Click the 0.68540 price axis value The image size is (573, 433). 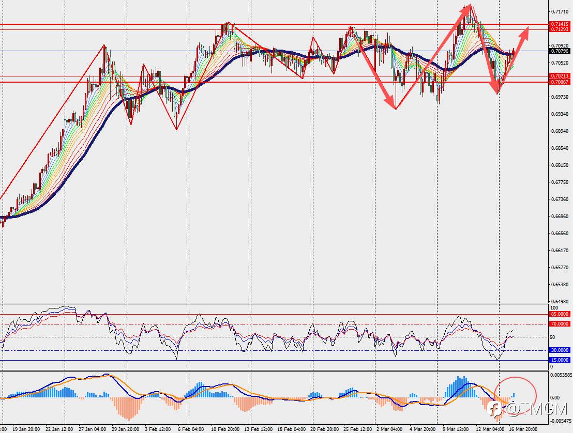[x=559, y=148]
